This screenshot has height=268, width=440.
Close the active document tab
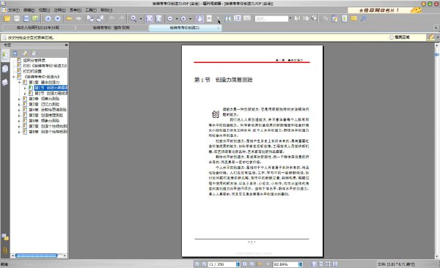[x=218, y=28]
